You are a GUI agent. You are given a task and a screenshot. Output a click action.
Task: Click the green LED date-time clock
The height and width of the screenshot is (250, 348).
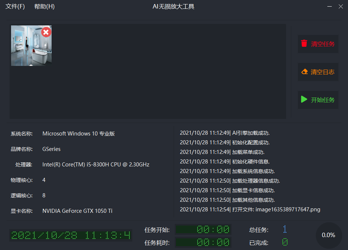[x=71, y=235]
